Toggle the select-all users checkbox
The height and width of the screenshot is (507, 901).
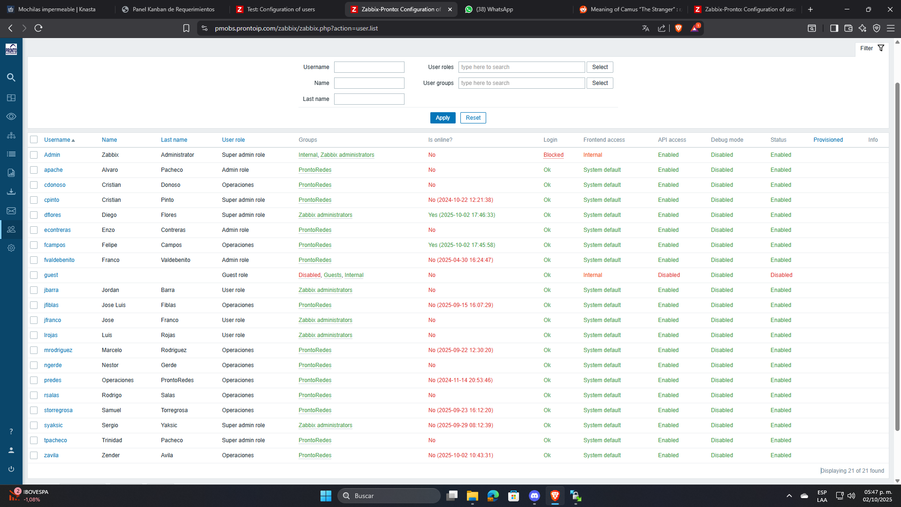[x=34, y=139]
